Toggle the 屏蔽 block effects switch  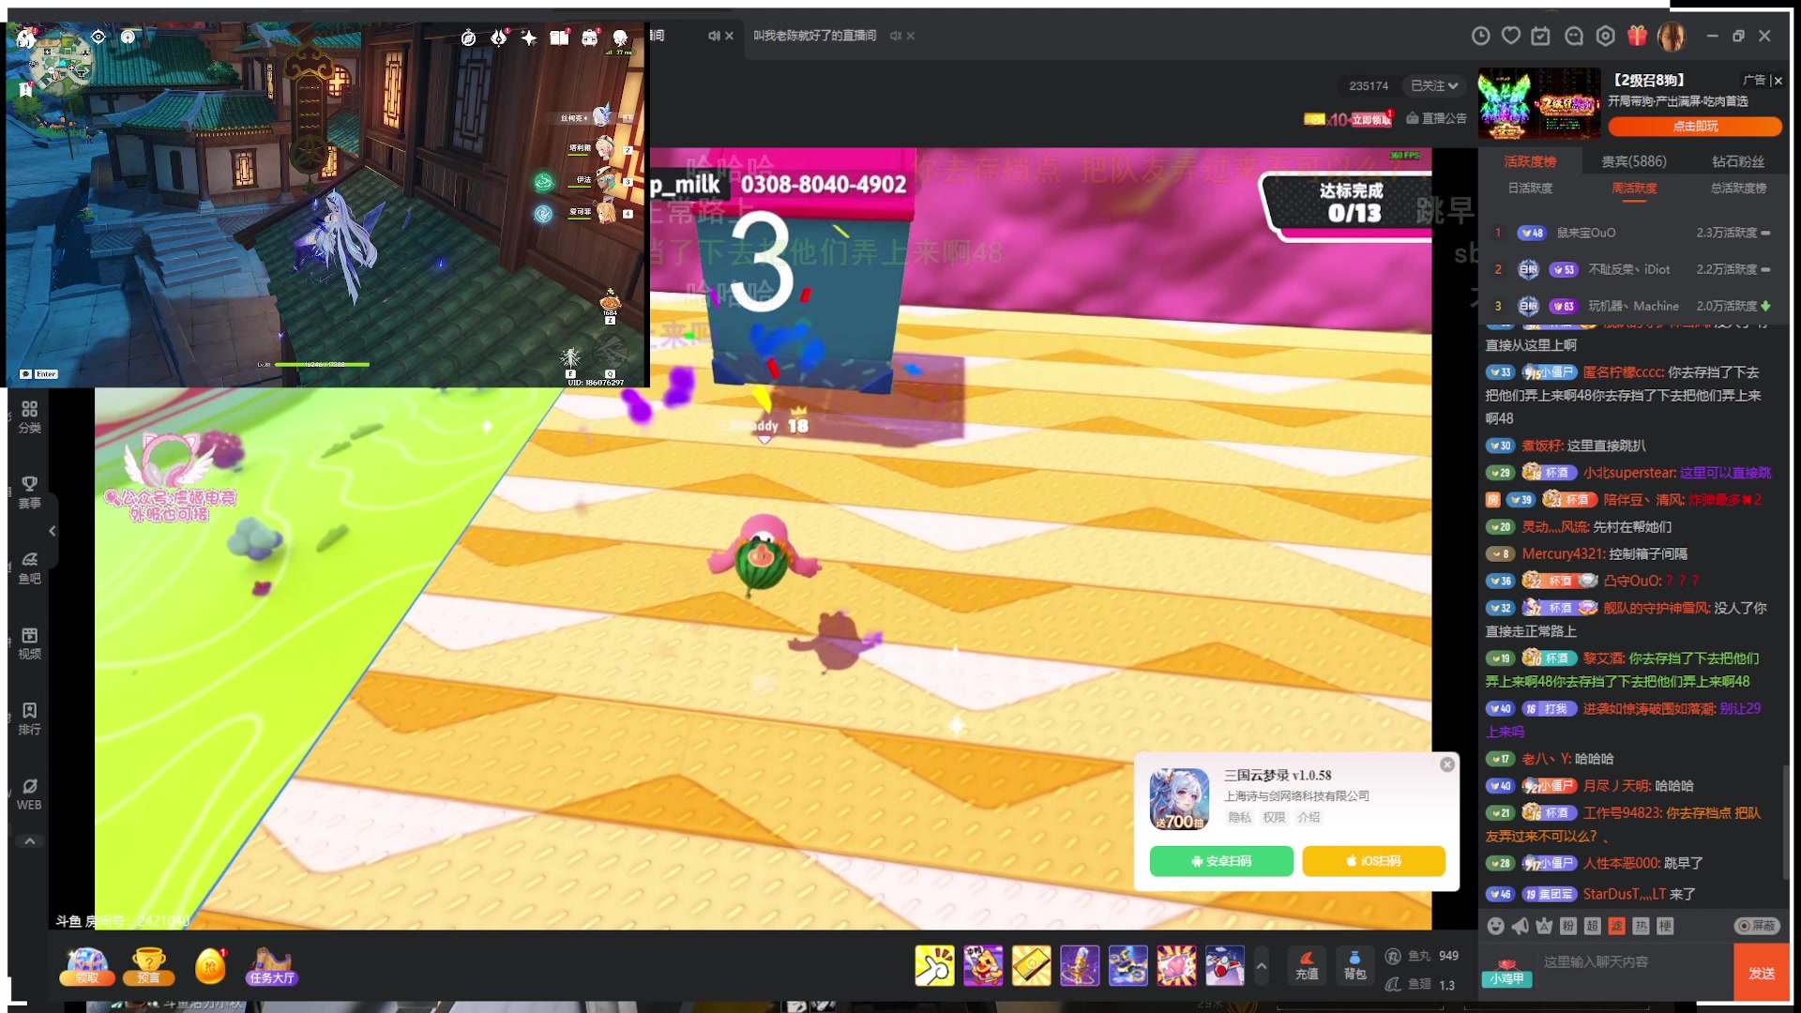click(x=1757, y=926)
